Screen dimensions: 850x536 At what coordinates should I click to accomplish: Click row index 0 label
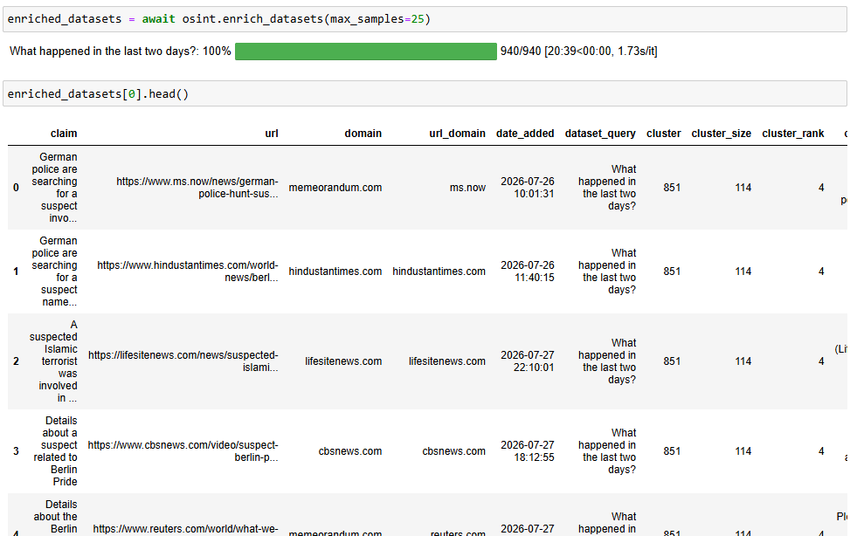[x=17, y=188]
